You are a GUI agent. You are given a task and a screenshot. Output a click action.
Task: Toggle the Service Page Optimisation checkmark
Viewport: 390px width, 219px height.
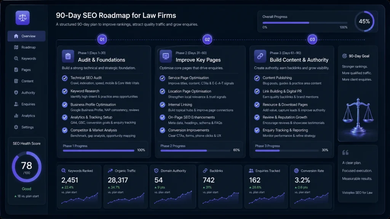point(162,78)
